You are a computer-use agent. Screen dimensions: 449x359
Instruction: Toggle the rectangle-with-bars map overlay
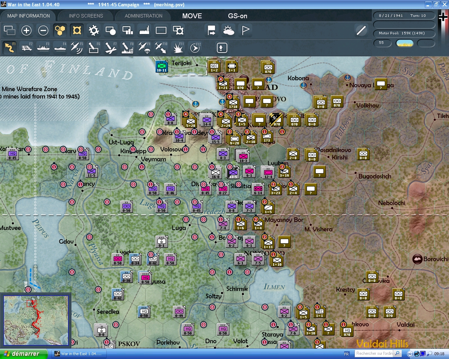click(127, 31)
